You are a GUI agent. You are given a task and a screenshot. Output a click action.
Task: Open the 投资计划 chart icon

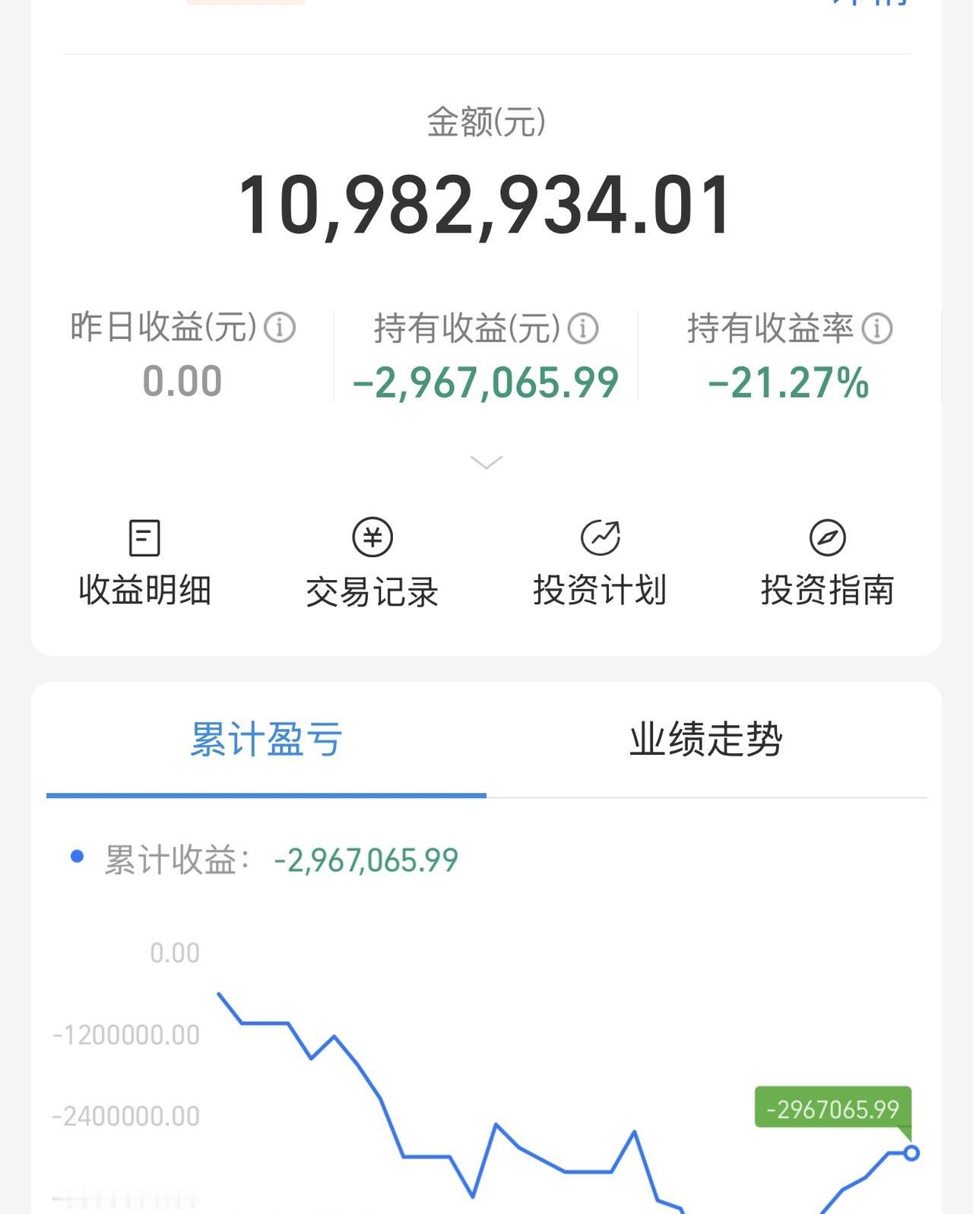601,537
